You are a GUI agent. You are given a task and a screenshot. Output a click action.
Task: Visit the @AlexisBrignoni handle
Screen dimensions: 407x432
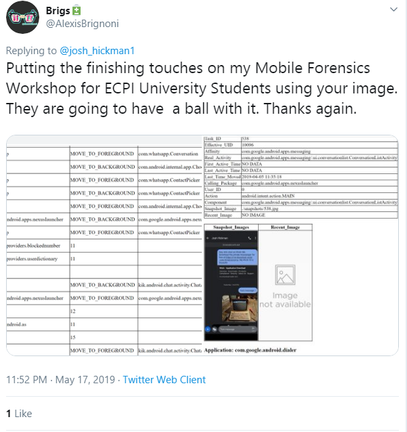[x=80, y=24]
